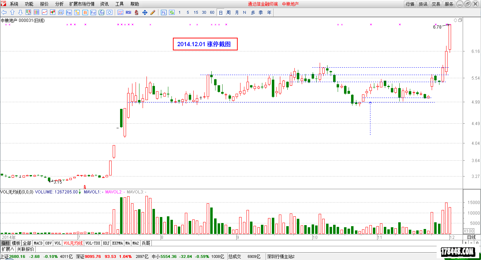Click the indicator wave chart icon
This screenshot has height=260, width=481.
(120, 12)
